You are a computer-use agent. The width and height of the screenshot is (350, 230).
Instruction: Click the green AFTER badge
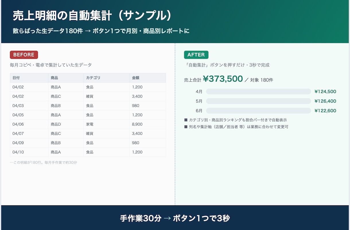pos(196,55)
